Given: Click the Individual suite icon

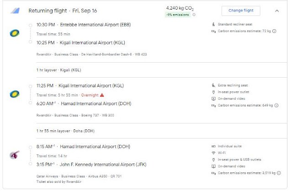Looking at the screenshot, I should click(x=213, y=146).
